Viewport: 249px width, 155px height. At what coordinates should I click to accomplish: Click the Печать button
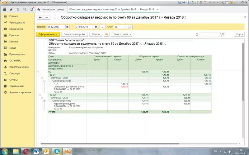tap(96, 34)
